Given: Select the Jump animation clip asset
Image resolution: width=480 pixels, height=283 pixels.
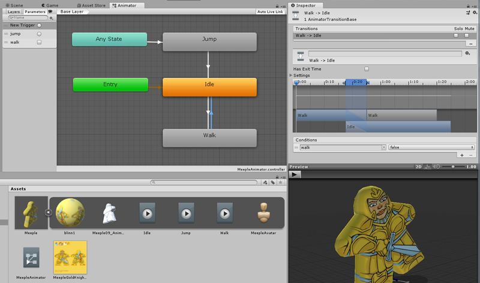Looking at the screenshot, I should click(x=186, y=213).
